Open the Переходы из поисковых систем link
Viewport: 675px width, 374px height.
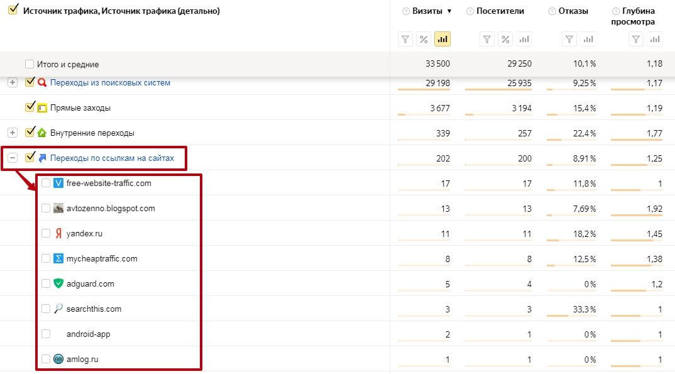(x=110, y=82)
